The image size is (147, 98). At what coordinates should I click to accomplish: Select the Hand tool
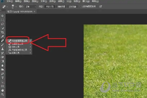pyautogui.click(x=2, y=90)
